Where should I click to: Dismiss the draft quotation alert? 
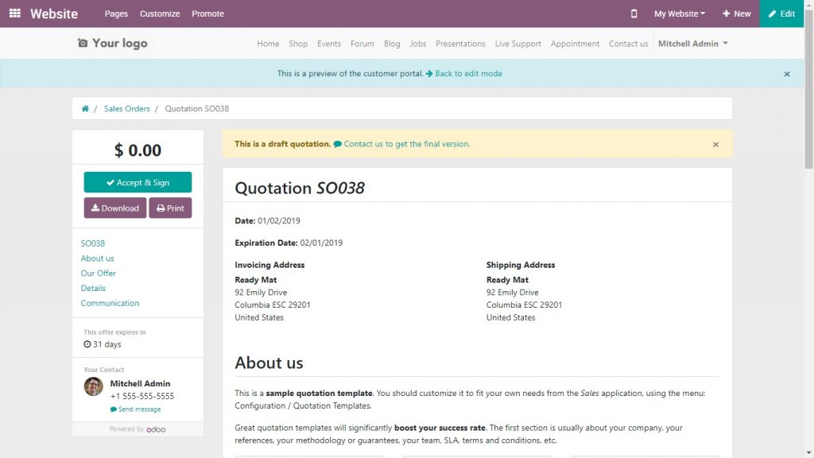tap(715, 144)
